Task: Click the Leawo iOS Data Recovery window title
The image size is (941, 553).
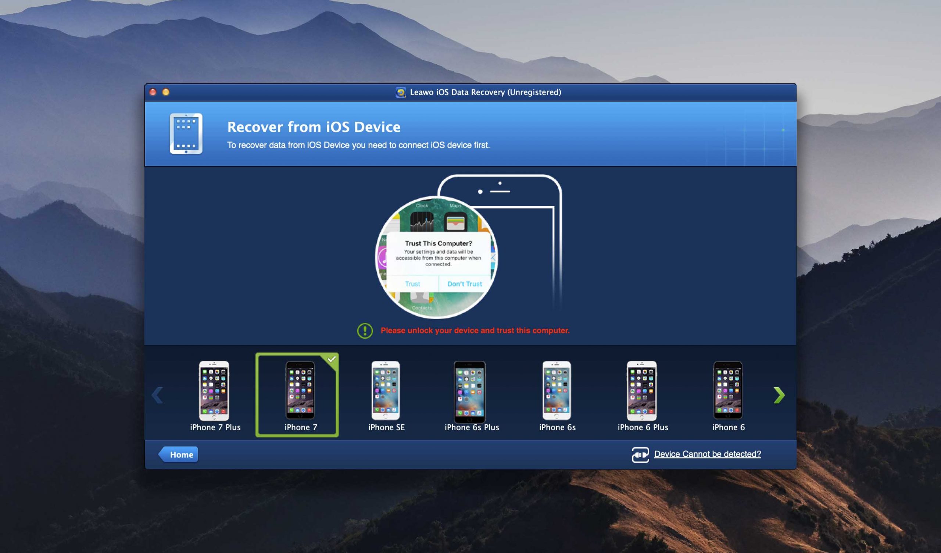Action: point(486,92)
